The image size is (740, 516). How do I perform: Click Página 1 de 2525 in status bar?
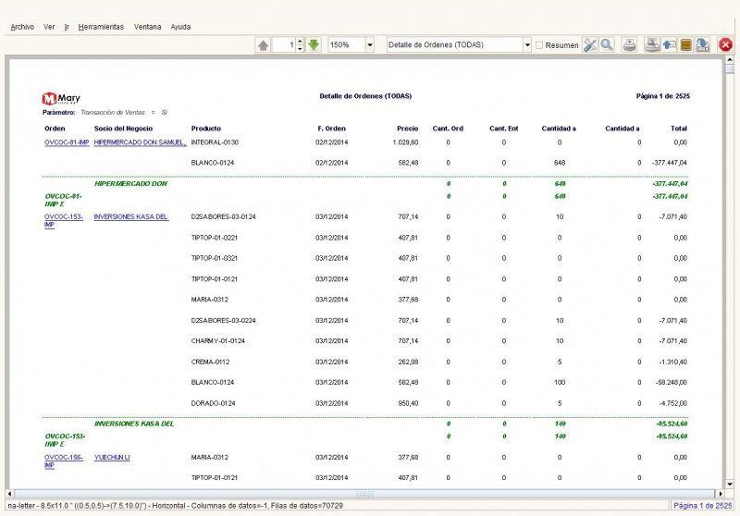pyautogui.click(x=703, y=506)
